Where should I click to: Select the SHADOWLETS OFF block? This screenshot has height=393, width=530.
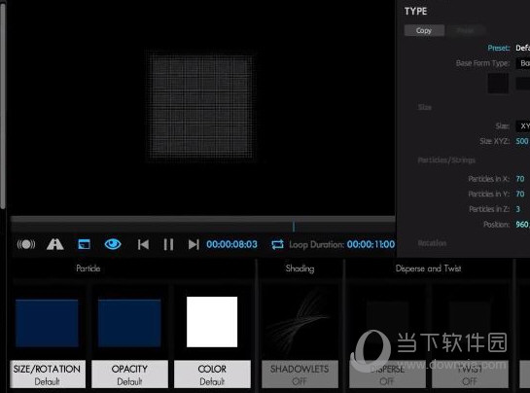[300, 375]
